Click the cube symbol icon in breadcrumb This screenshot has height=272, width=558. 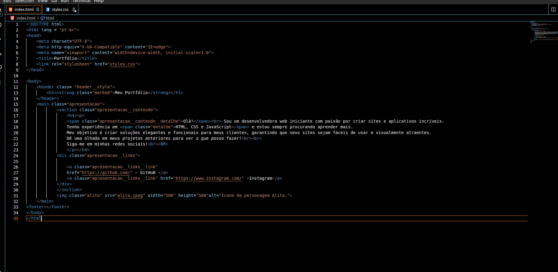pos(43,18)
